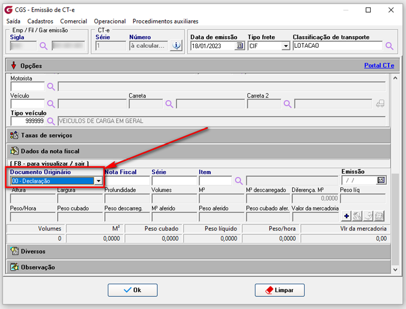Expand the Taxas de serviços section
The width and height of the screenshot is (406, 309).
click(x=199, y=135)
